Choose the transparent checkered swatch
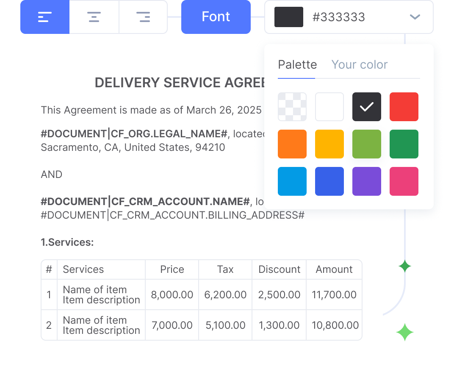454x372 pixels. (x=292, y=107)
